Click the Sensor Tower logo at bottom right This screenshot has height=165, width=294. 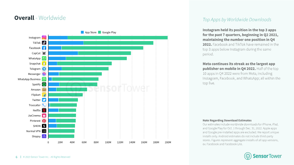(263, 156)
